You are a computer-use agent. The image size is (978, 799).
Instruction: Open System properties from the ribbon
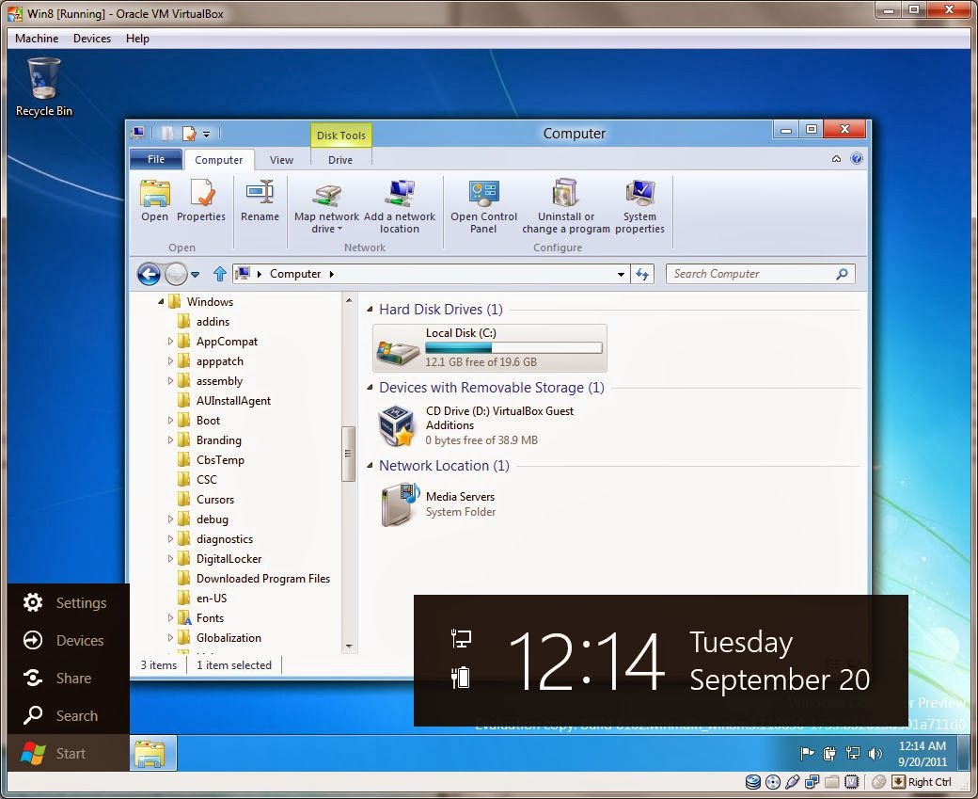coord(639,200)
